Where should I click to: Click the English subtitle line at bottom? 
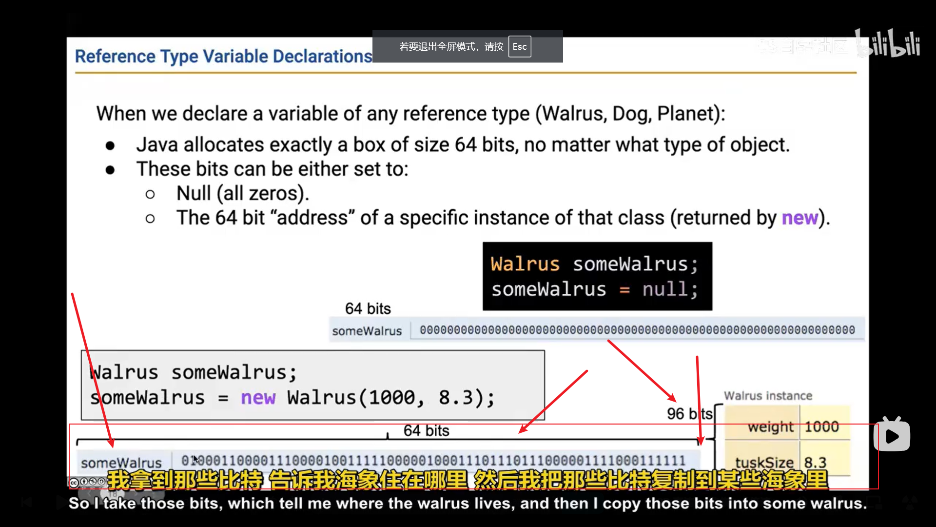tap(468, 503)
